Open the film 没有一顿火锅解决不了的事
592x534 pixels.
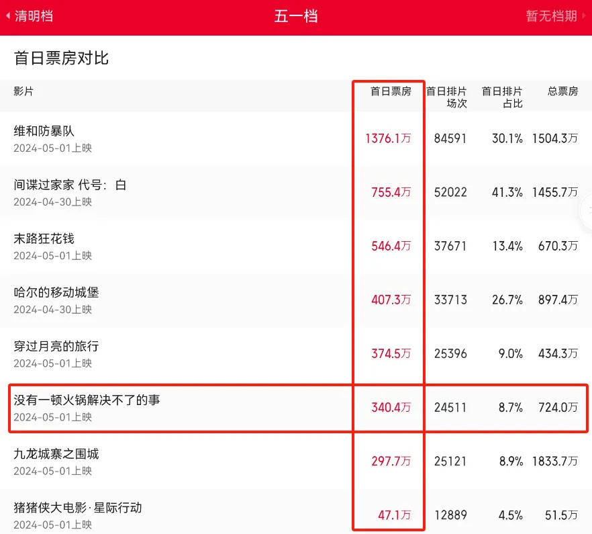click(x=87, y=400)
